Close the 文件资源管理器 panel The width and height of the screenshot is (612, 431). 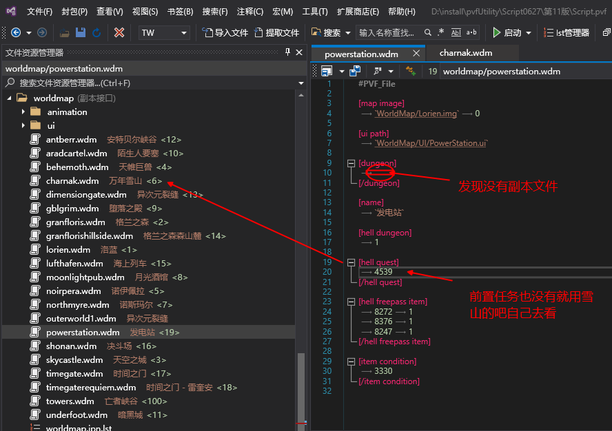299,52
